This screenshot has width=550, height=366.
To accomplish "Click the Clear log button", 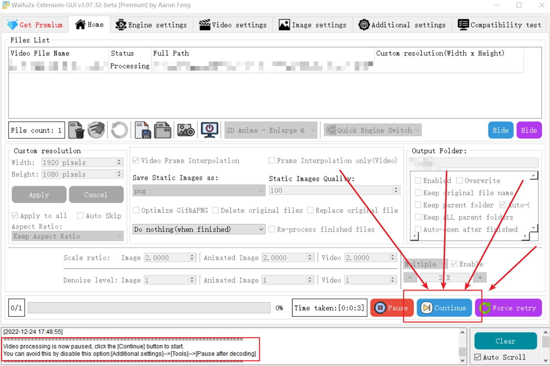I will (505, 341).
